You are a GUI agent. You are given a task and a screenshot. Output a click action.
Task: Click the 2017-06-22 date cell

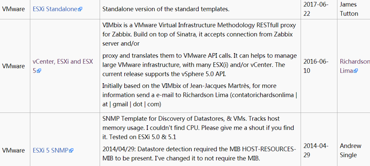click(316, 9)
